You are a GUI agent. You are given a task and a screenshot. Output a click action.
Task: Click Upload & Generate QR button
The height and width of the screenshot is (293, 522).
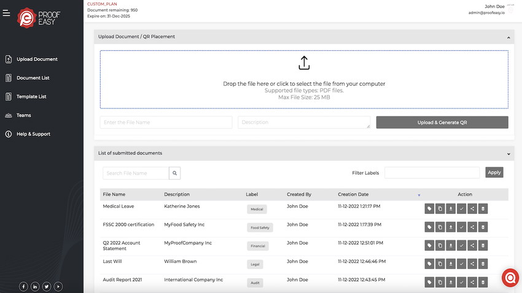click(442, 122)
